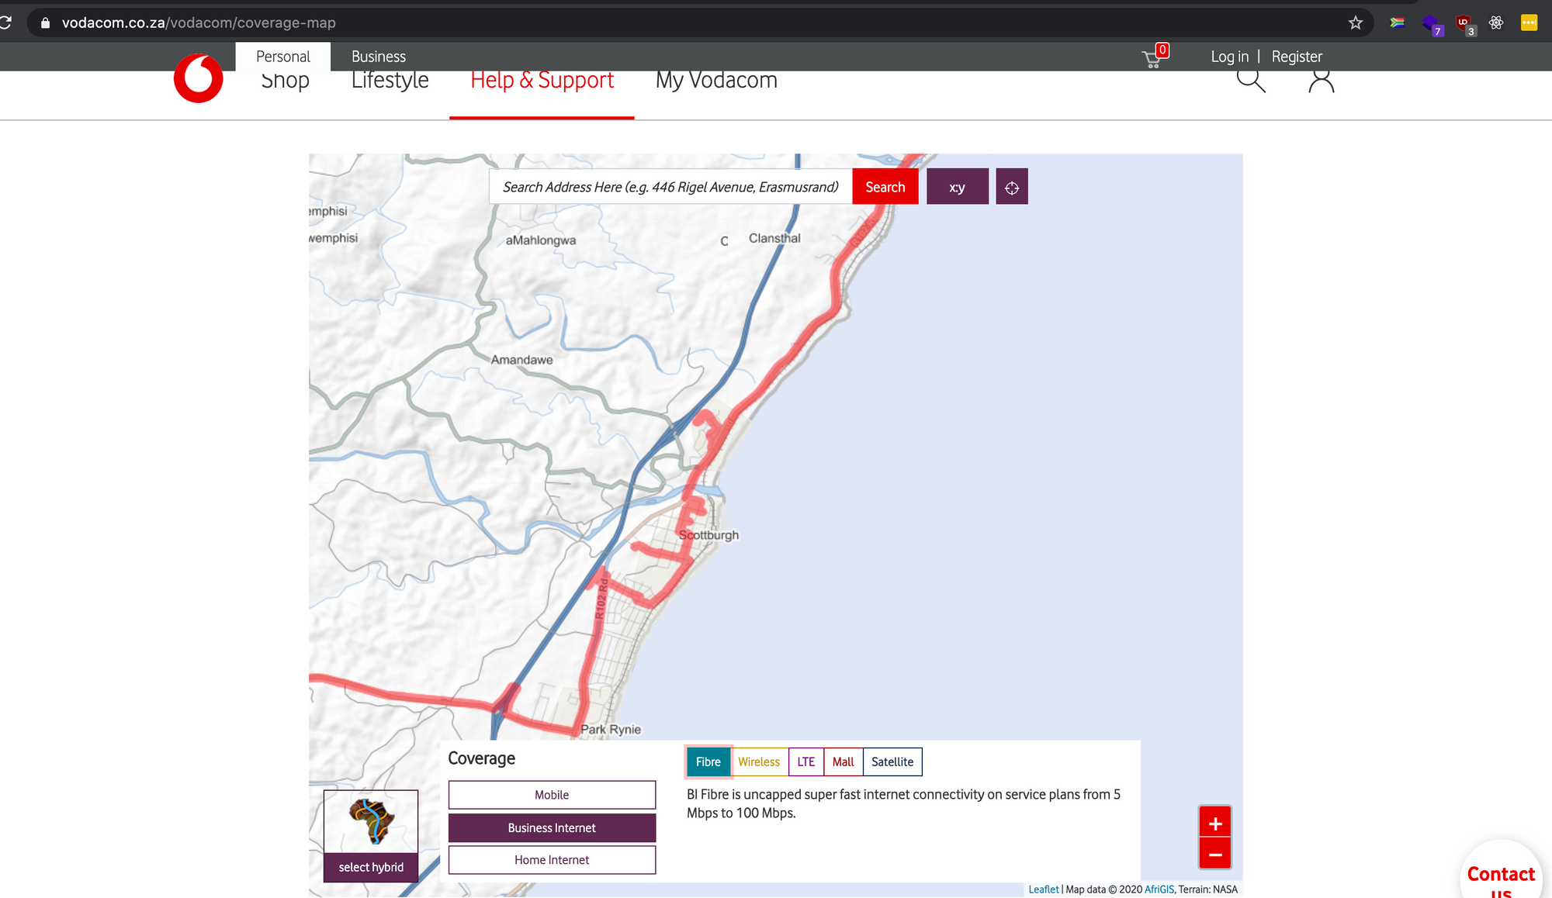Click the magnifier search icon in header
Image resolution: width=1552 pixels, height=898 pixels.
1250,80
